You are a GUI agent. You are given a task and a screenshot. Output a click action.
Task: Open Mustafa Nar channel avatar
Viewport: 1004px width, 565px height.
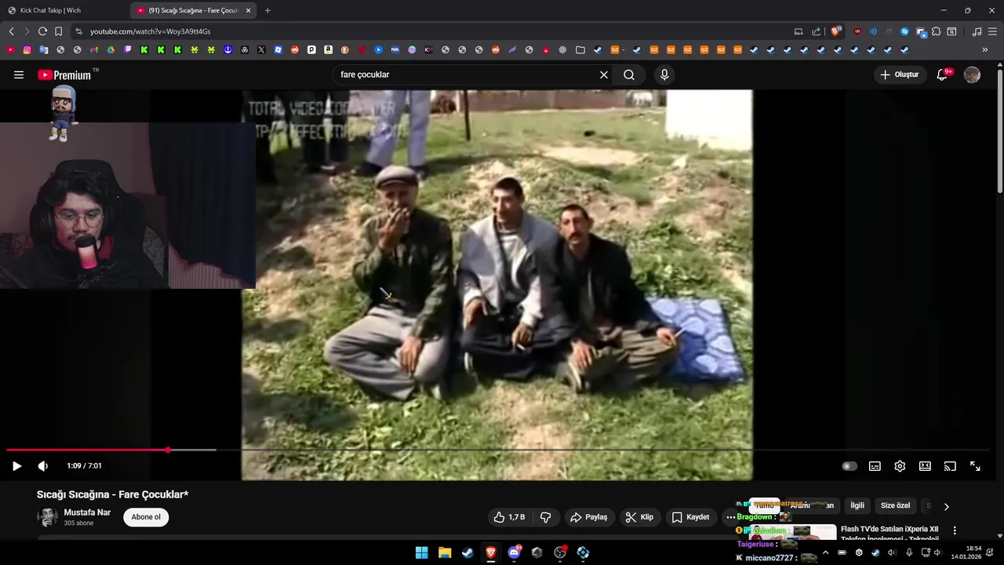coord(48,517)
